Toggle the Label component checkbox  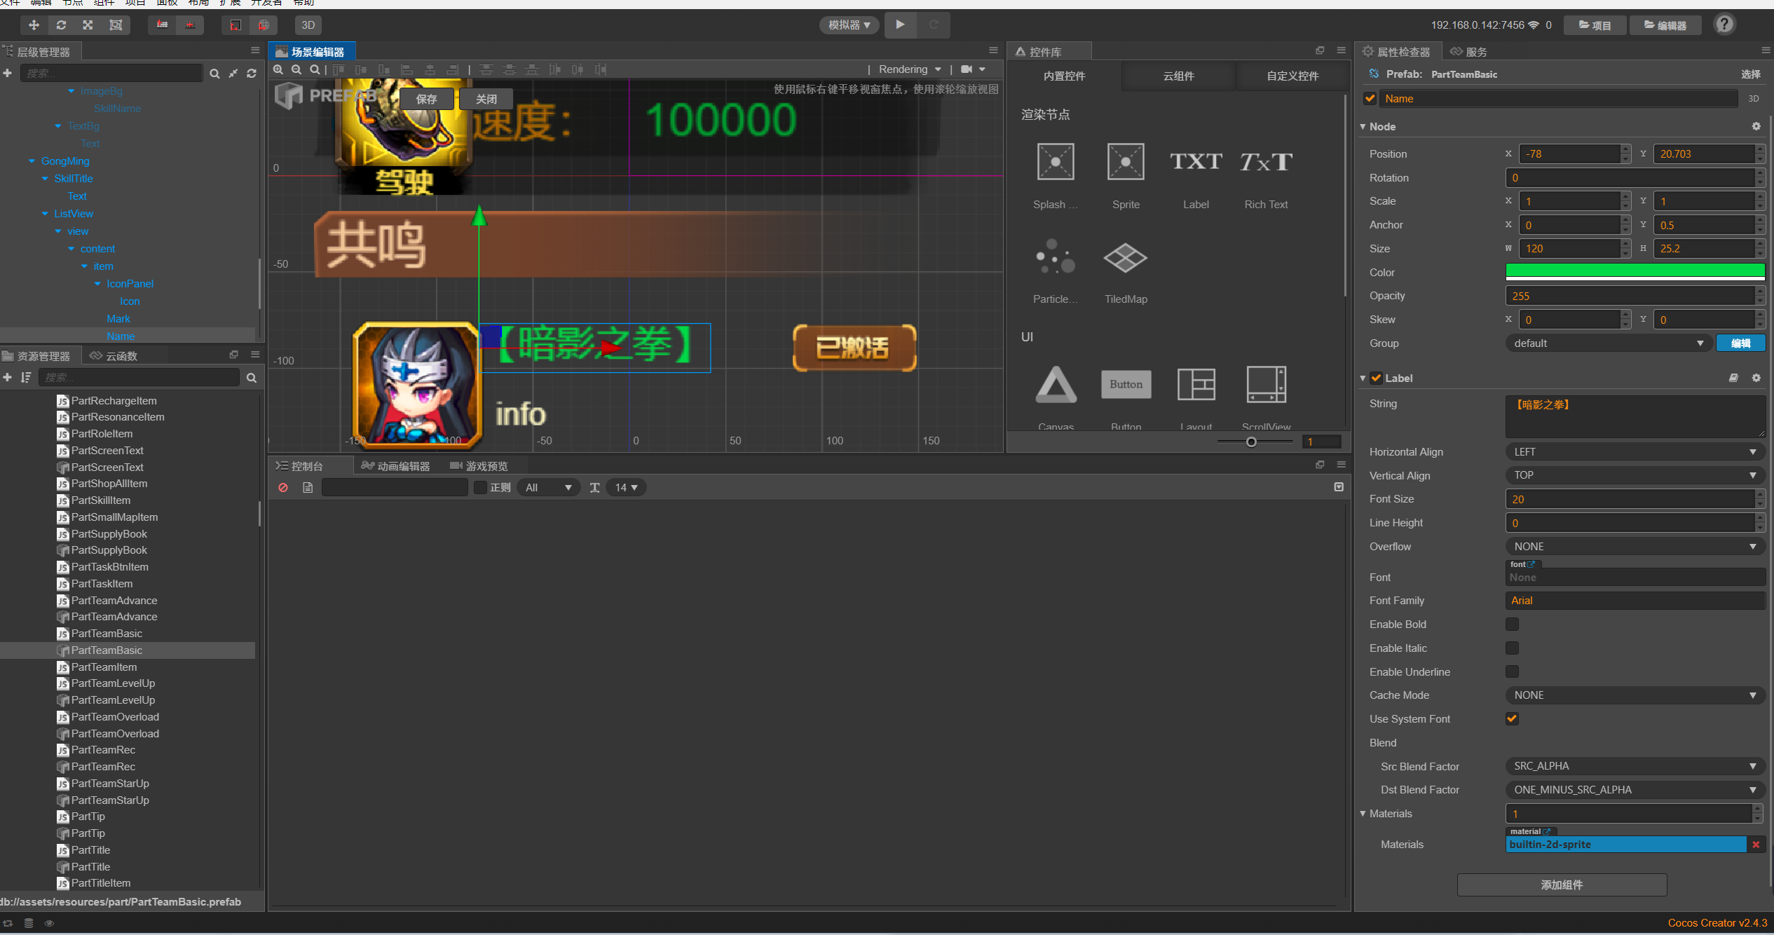(1376, 378)
